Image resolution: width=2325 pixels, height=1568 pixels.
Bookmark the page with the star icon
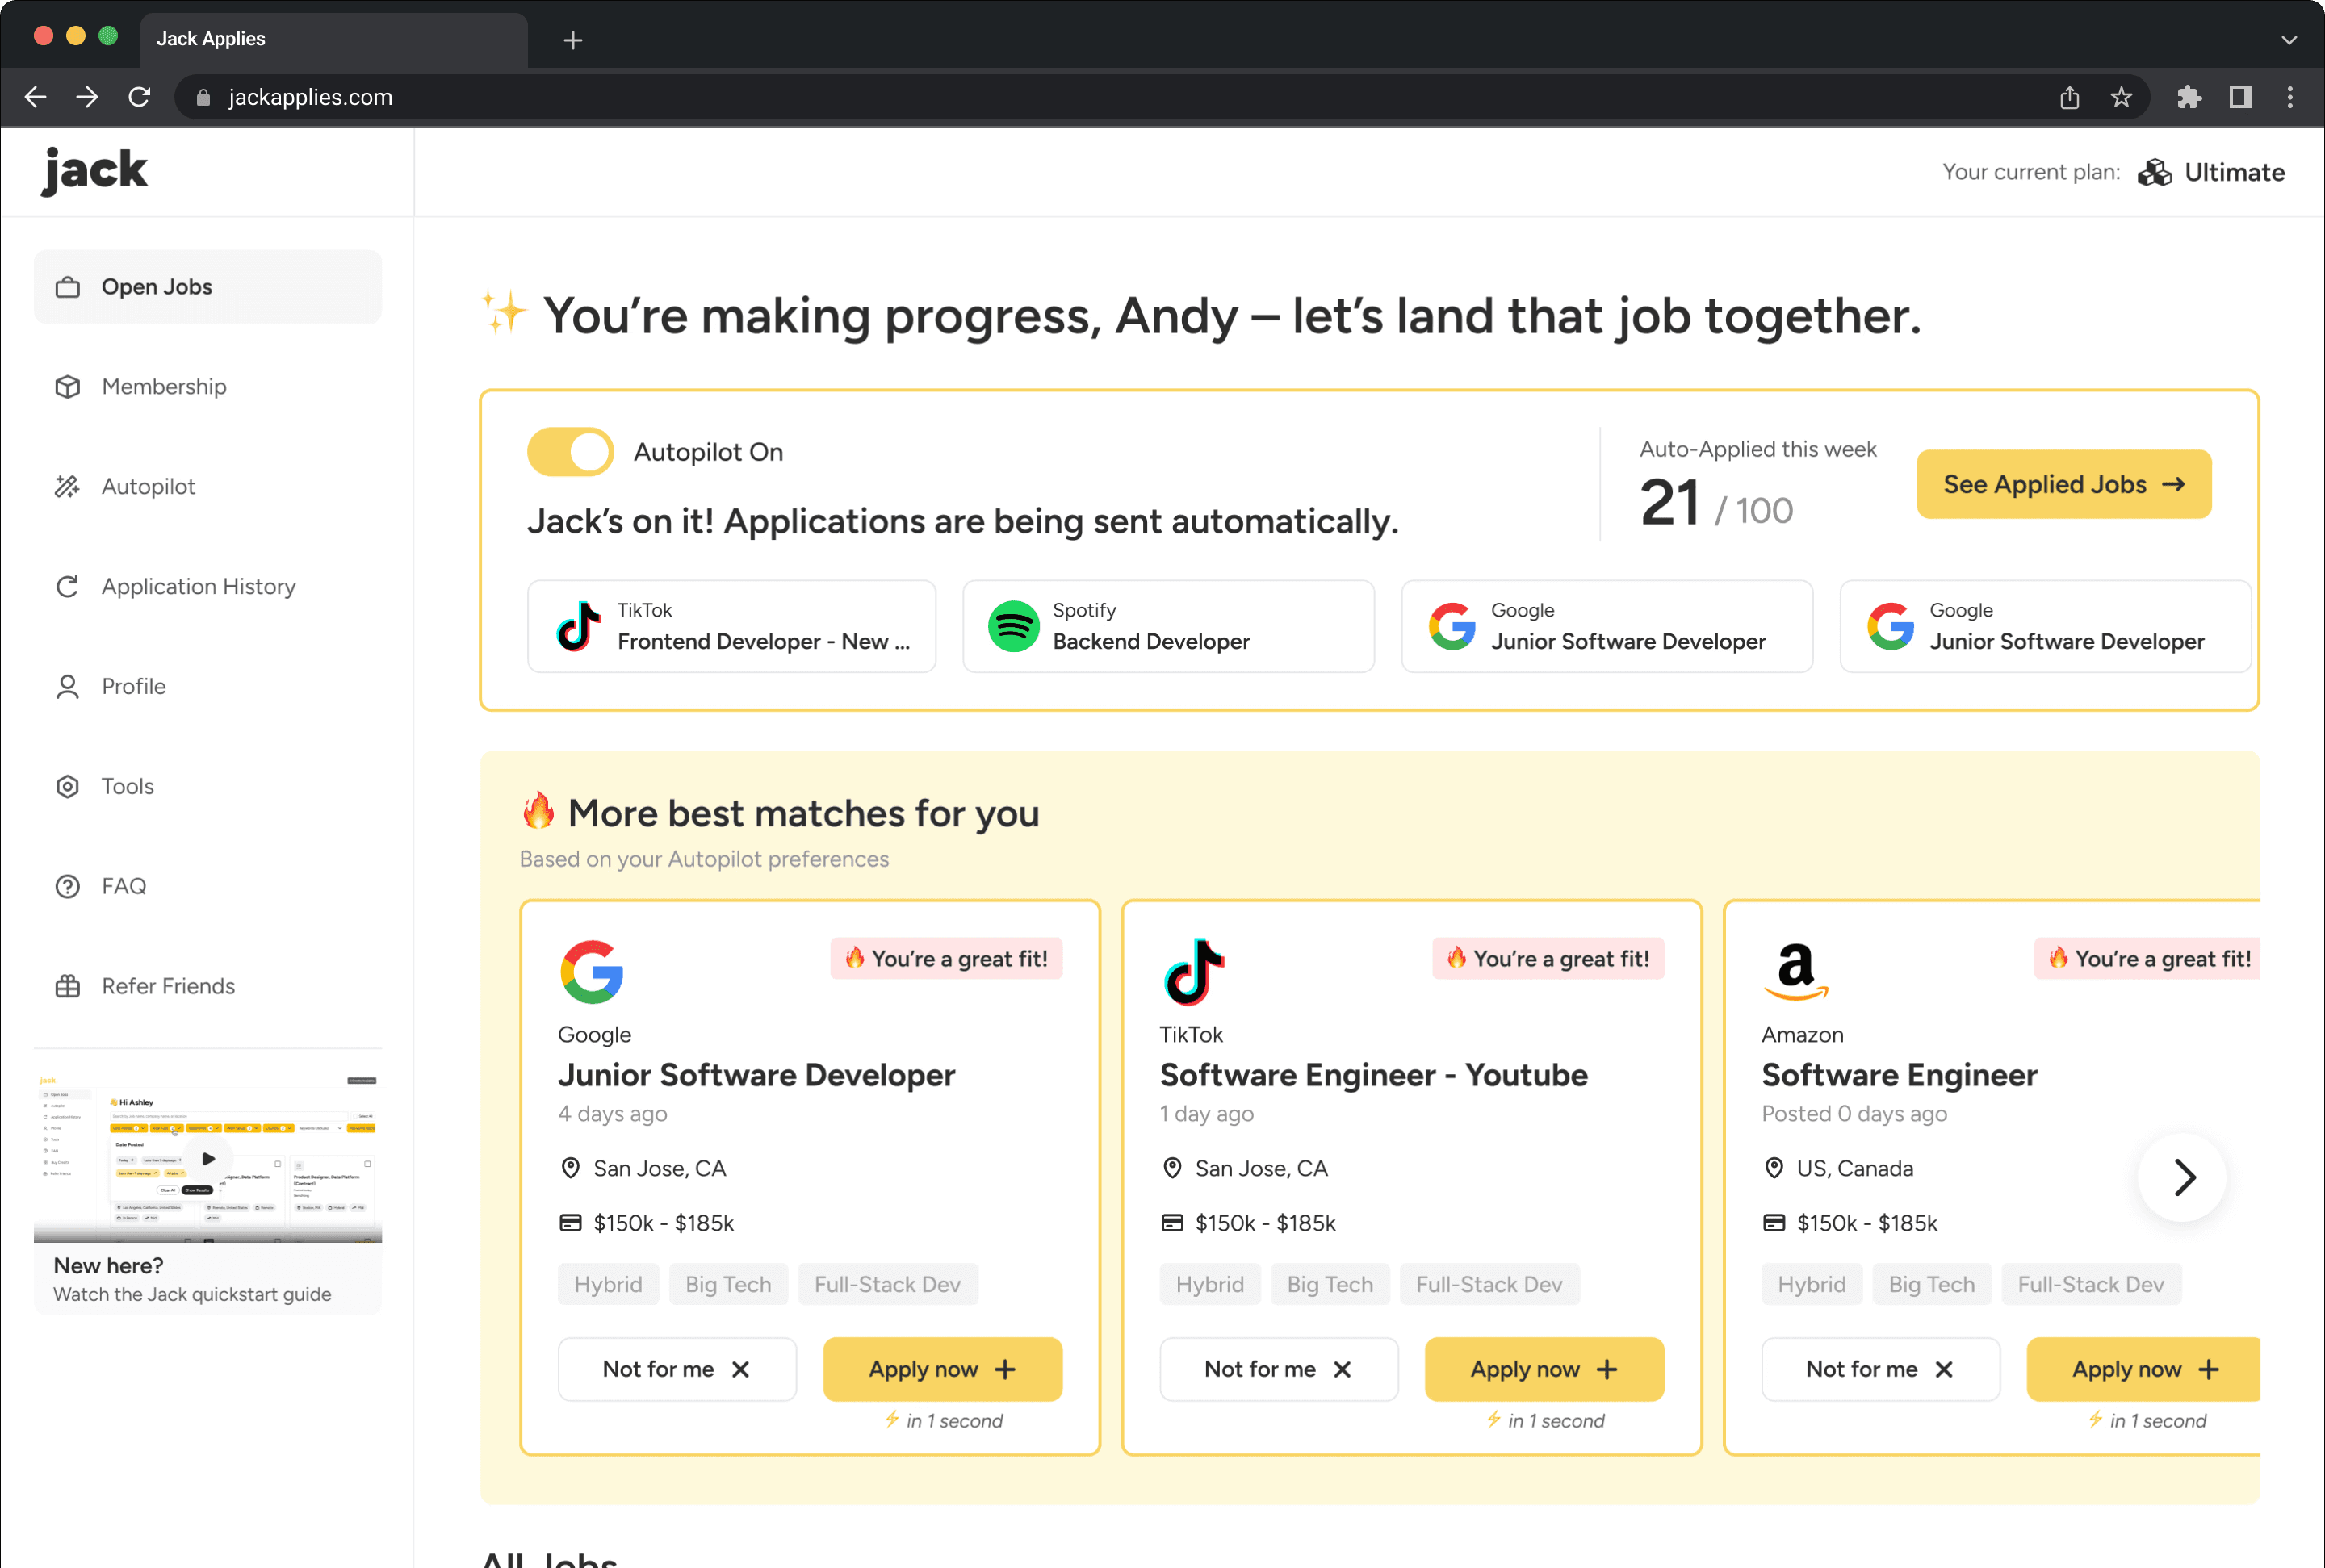coord(2121,97)
